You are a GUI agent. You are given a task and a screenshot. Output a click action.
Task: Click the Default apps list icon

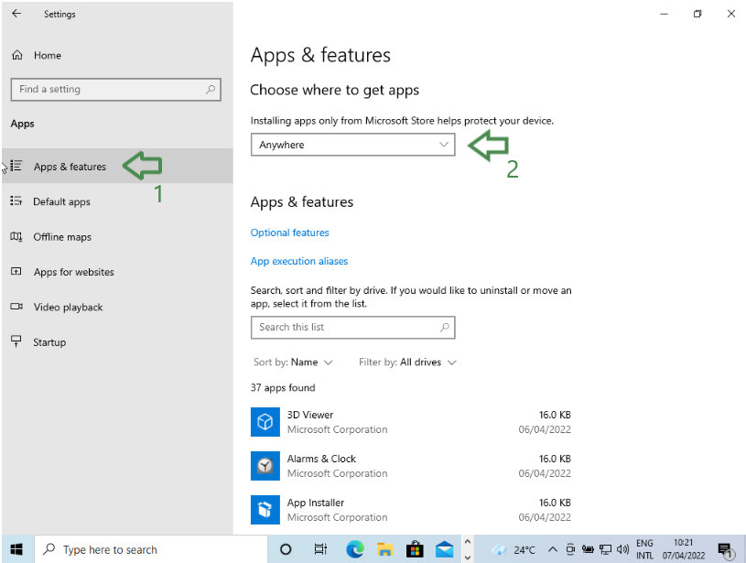tap(16, 201)
